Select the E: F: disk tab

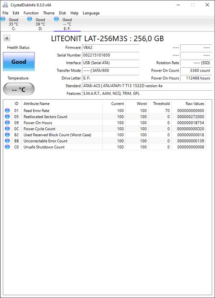[67, 24]
